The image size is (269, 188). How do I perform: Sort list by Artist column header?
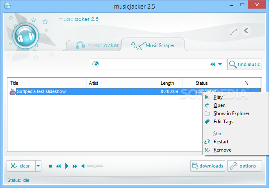(x=122, y=83)
